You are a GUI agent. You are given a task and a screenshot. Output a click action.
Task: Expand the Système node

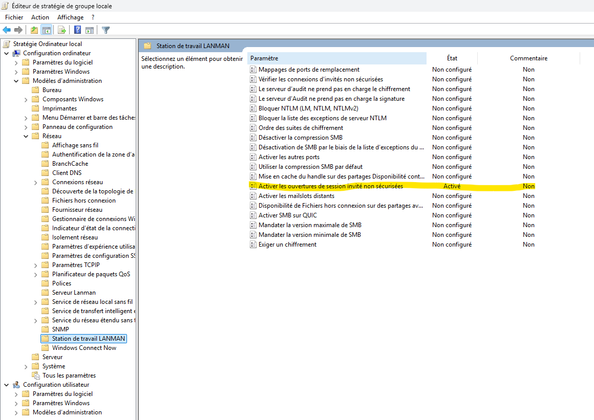[x=26, y=367]
